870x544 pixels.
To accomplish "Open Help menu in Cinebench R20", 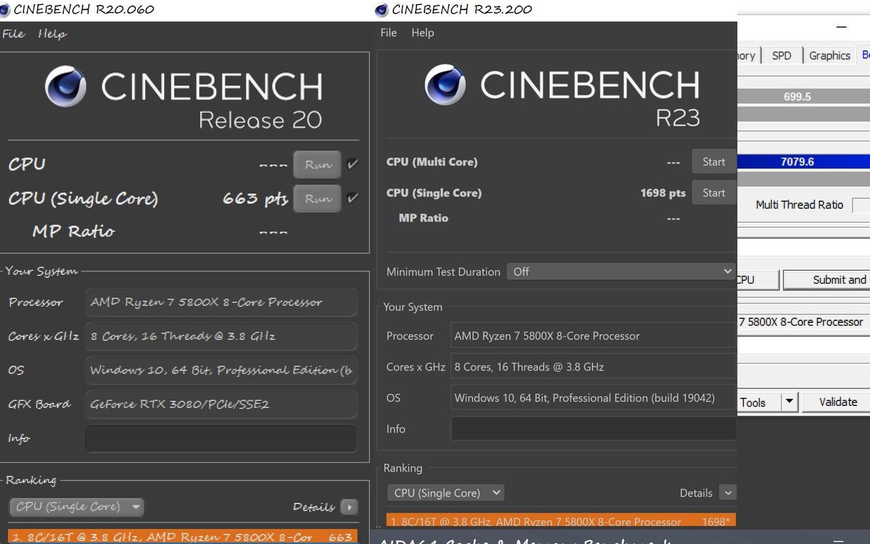I will (52, 33).
